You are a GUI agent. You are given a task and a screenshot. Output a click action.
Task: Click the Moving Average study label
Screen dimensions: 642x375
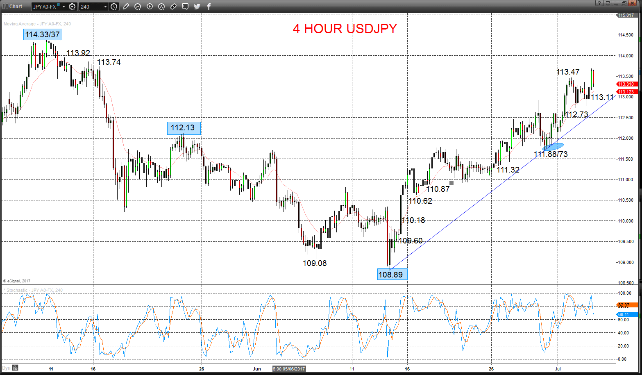tap(37, 24)
